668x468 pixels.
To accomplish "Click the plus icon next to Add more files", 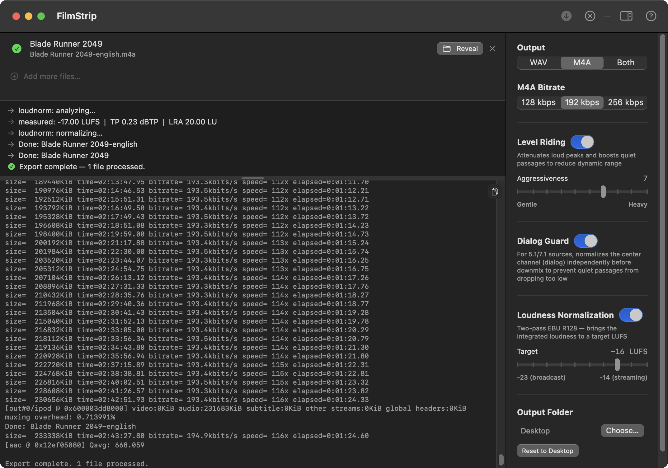I will click(x=14, y=76).
